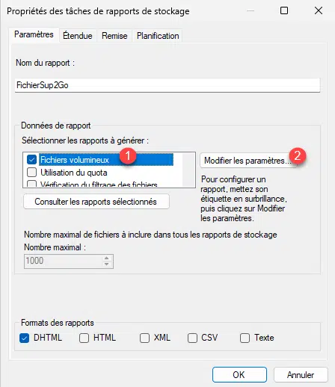The height and width of the screenshot is (387, 335).
Task: Click Annuler to cancel
Action: pyautogui.click(x=301, y=374)
